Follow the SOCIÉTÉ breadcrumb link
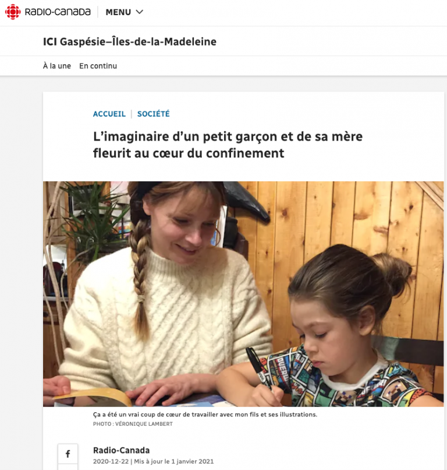The image size is (447, 470). 153,114
